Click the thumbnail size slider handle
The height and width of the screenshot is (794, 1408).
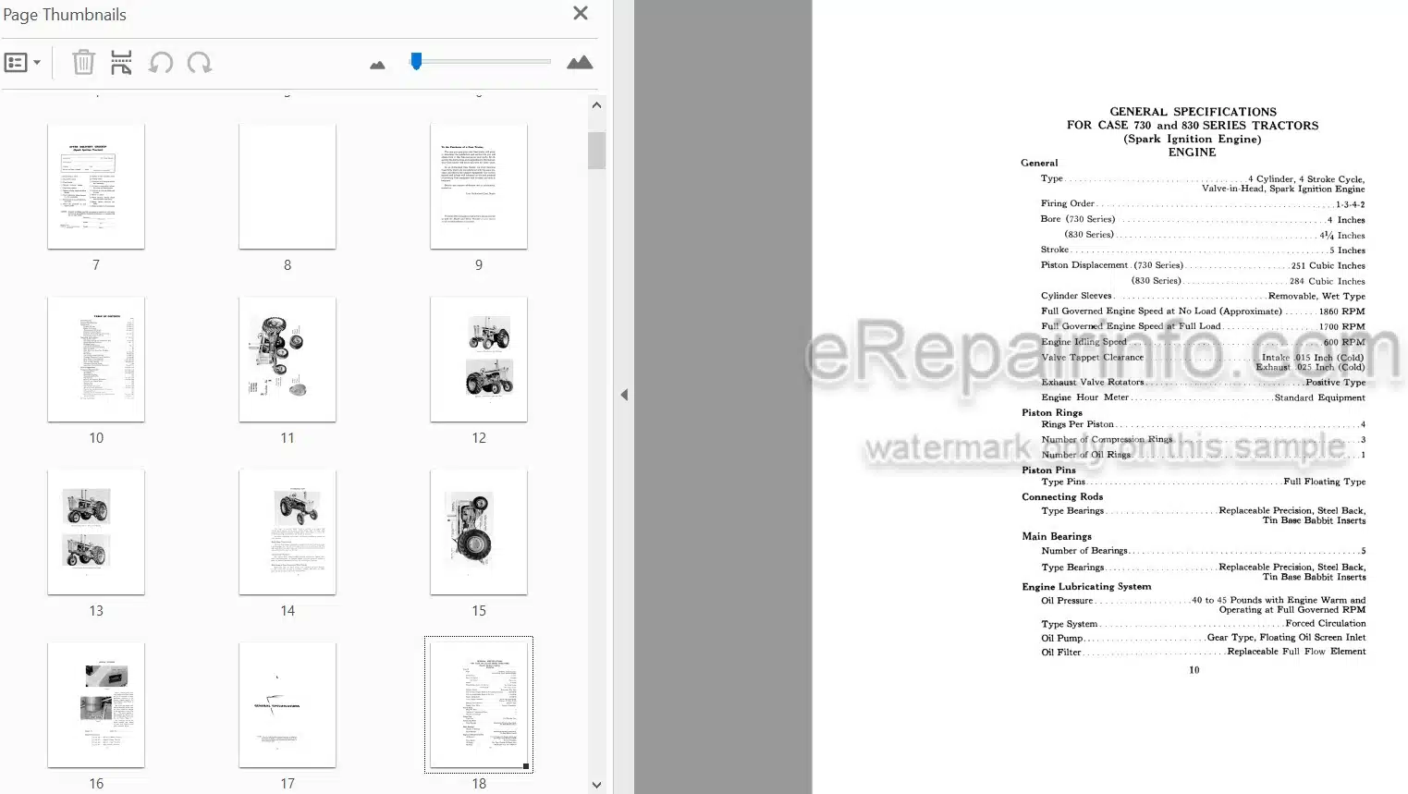pyautogui.click(x=416, y=61)
